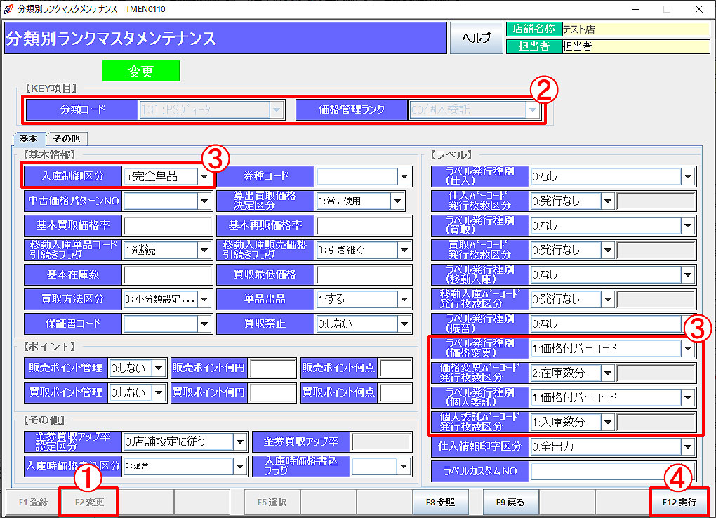Viewport: 716px width, 518px height.
Task: Open the 入庫制御区分 dropdown
Action: [204, 176]
